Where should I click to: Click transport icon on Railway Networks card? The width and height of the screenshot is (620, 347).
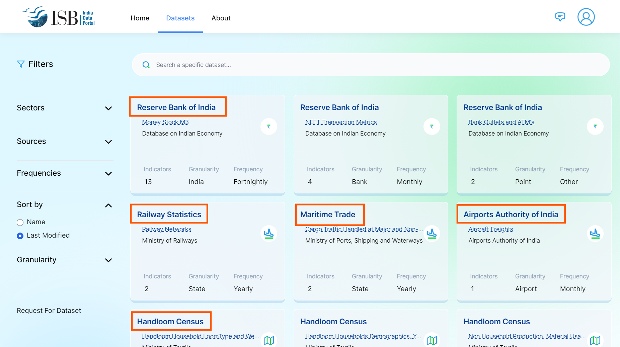coord(269,234)
